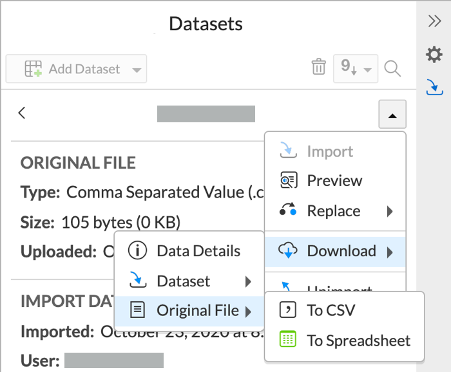Screen dimensions: 451x372
Task: Click the Data Details info icon
Action: 137,250
